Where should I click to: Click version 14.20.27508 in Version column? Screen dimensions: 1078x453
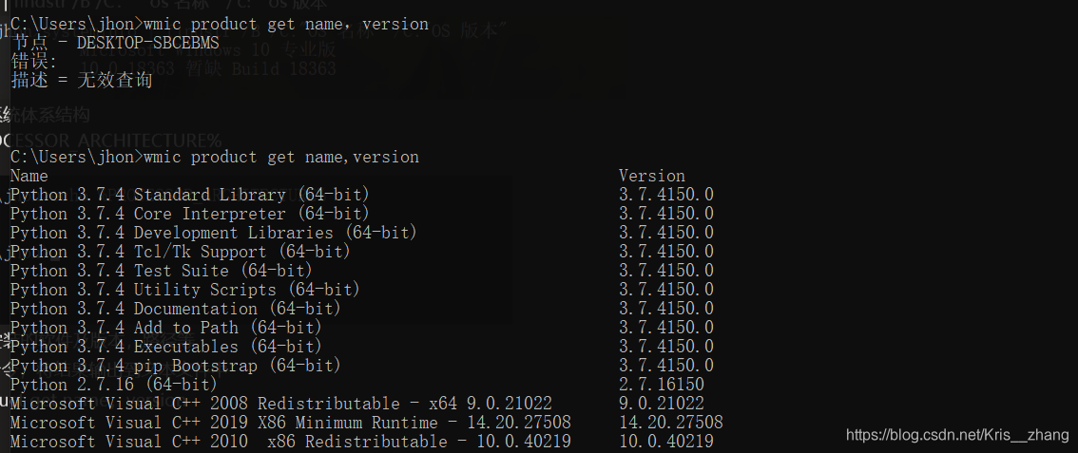pyautogui.click(x=671, y=422)
